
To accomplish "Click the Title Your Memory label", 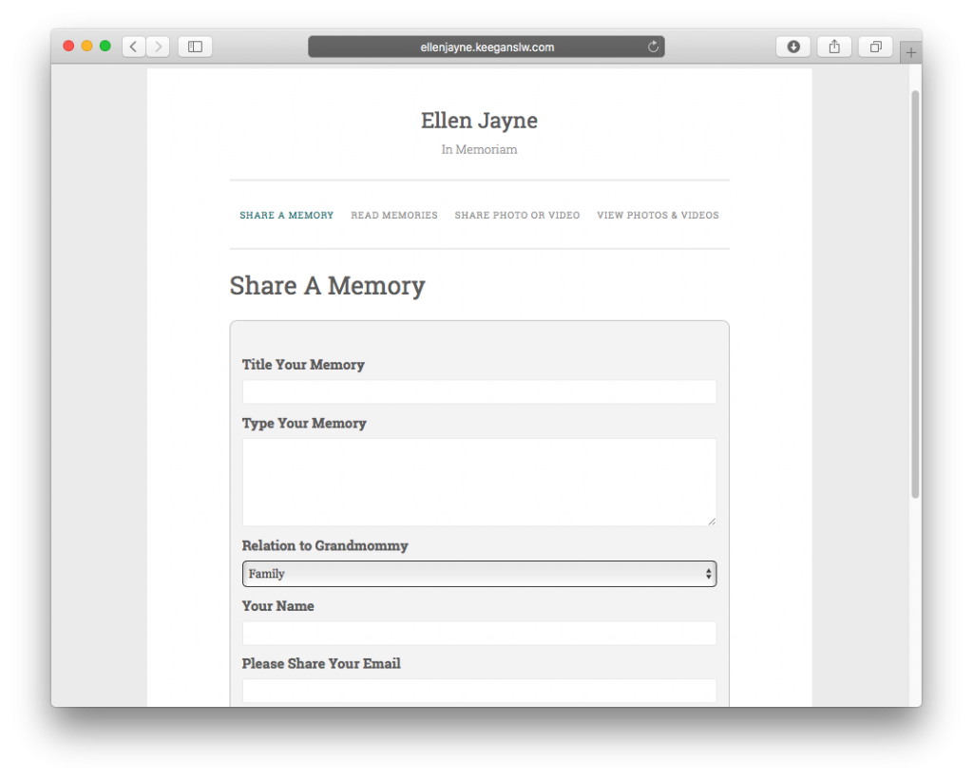I will [303, 364].
